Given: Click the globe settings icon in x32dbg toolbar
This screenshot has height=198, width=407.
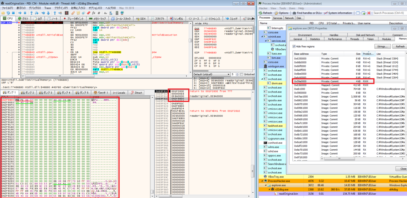Looking at the screenshot, I should [122, 13].
